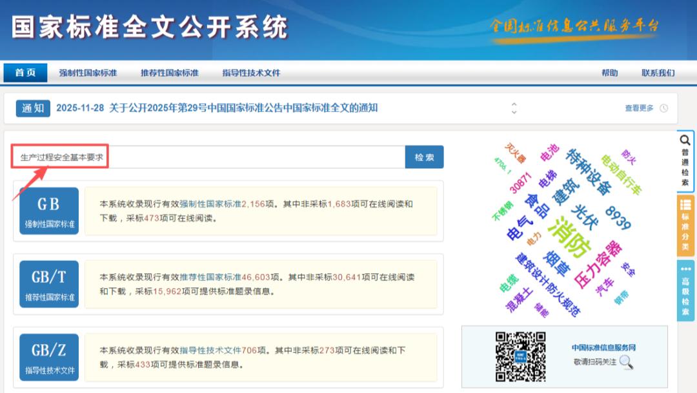Click the GB/Z 指导性技术文件 icon tile

pyautogui.click(x=49, y=356)
